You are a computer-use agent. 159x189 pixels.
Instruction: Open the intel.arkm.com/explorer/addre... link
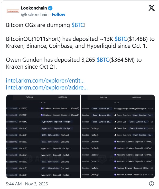click(x=47, y=87)
